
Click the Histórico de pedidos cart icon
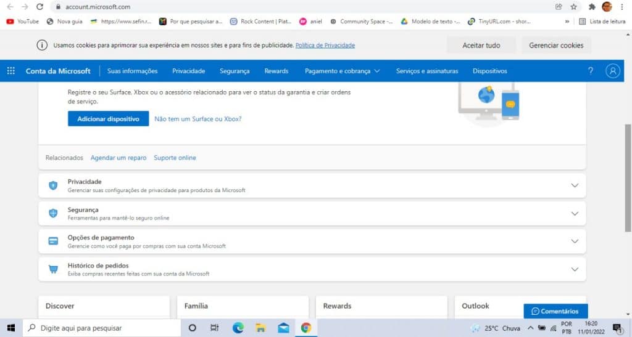(53, 269)
